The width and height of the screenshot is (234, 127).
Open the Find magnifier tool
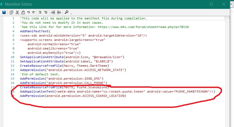click(66, 12)
